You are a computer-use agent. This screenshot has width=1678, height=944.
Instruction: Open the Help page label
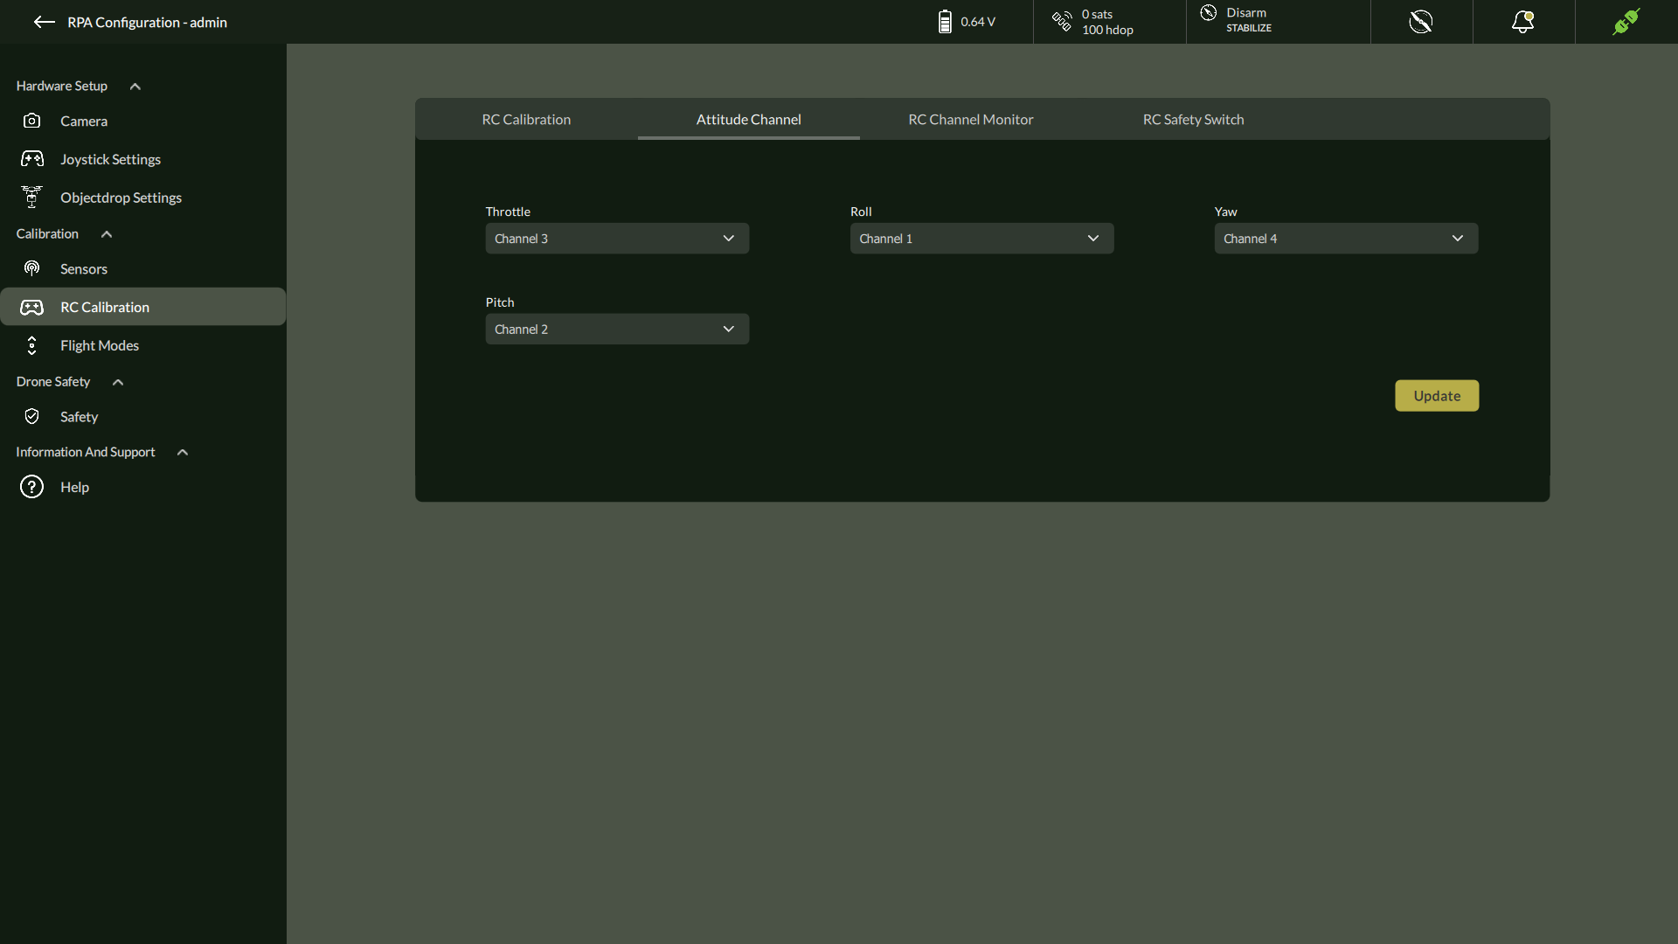(74, 487)
